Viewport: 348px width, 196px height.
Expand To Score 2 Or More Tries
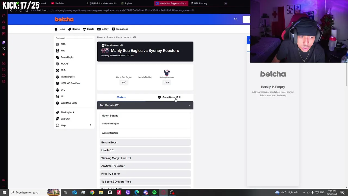pyautogui.click(x=145, y=182)
